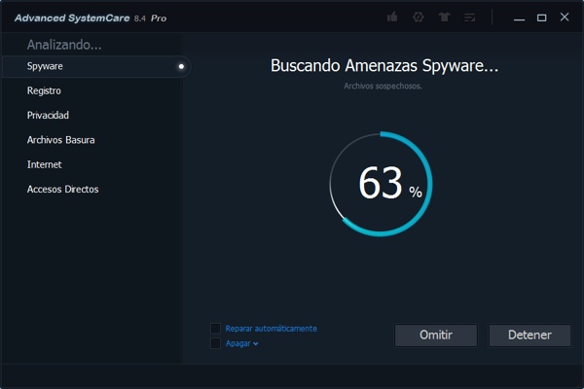Open the skin T-shirt icon
This screenshot has width=584, height=389.
[444, 18]
